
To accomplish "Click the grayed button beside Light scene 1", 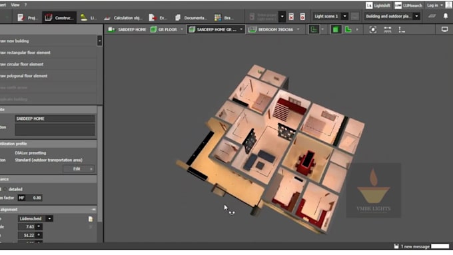I will coord(355,17).
